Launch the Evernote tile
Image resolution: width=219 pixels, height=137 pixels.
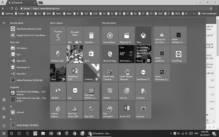(143, 110)
